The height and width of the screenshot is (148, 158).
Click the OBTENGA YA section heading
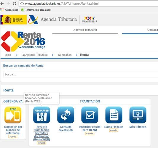pyautogui.click(x=13, y=101)
